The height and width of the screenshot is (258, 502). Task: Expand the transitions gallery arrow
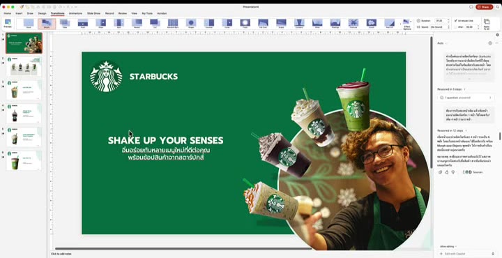click(x=400, y=24)
